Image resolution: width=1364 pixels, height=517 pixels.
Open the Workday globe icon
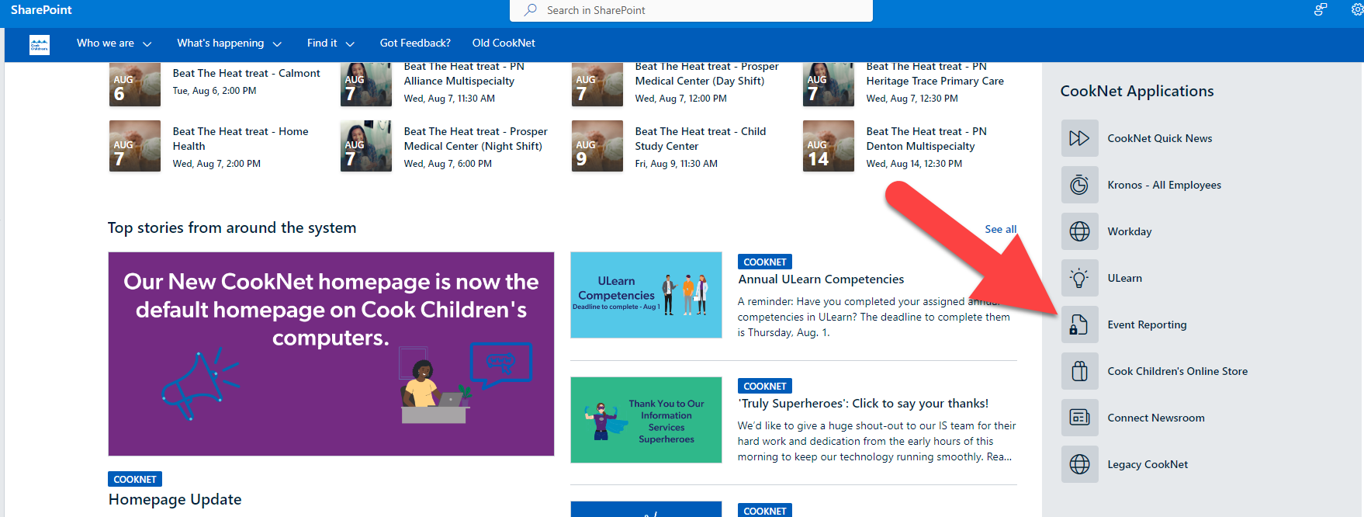tap(1079, 231)
